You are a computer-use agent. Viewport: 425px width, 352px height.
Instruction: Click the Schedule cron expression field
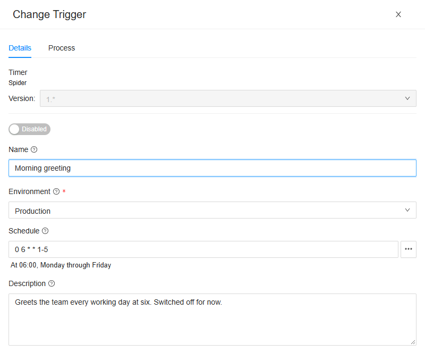tap(203, 249)
